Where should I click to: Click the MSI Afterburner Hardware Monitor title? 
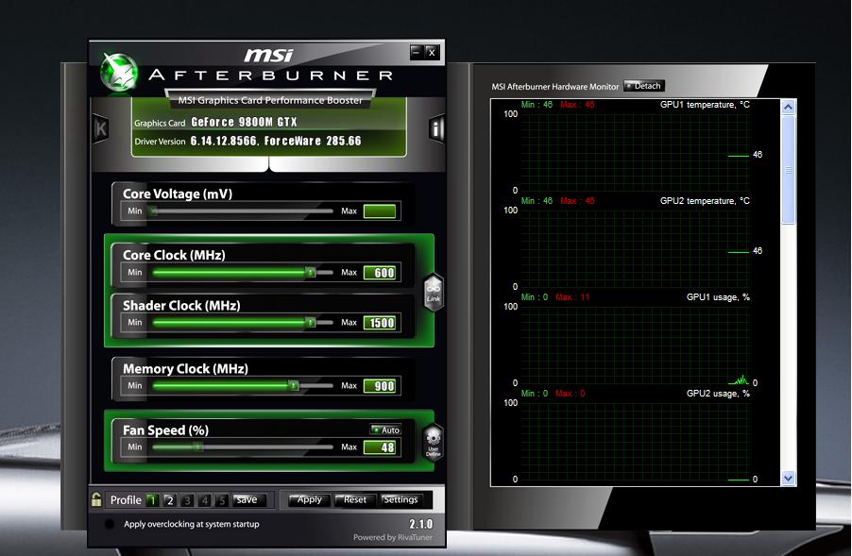[x=554, y=86]
